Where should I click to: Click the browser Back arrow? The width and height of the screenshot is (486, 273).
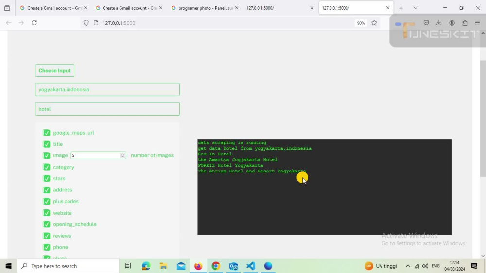coord(9,23)
